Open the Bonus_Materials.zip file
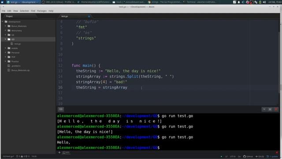The height and width of the screenshot is (159, 282). [20, 70]
